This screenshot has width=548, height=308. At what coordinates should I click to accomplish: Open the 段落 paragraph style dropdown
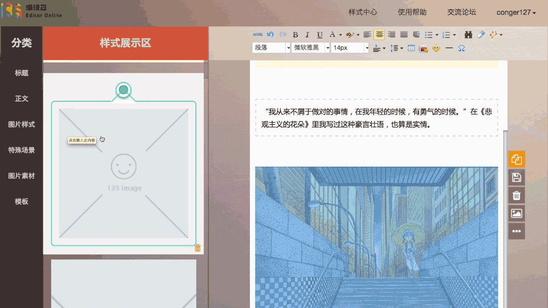[x=271, y=47]
